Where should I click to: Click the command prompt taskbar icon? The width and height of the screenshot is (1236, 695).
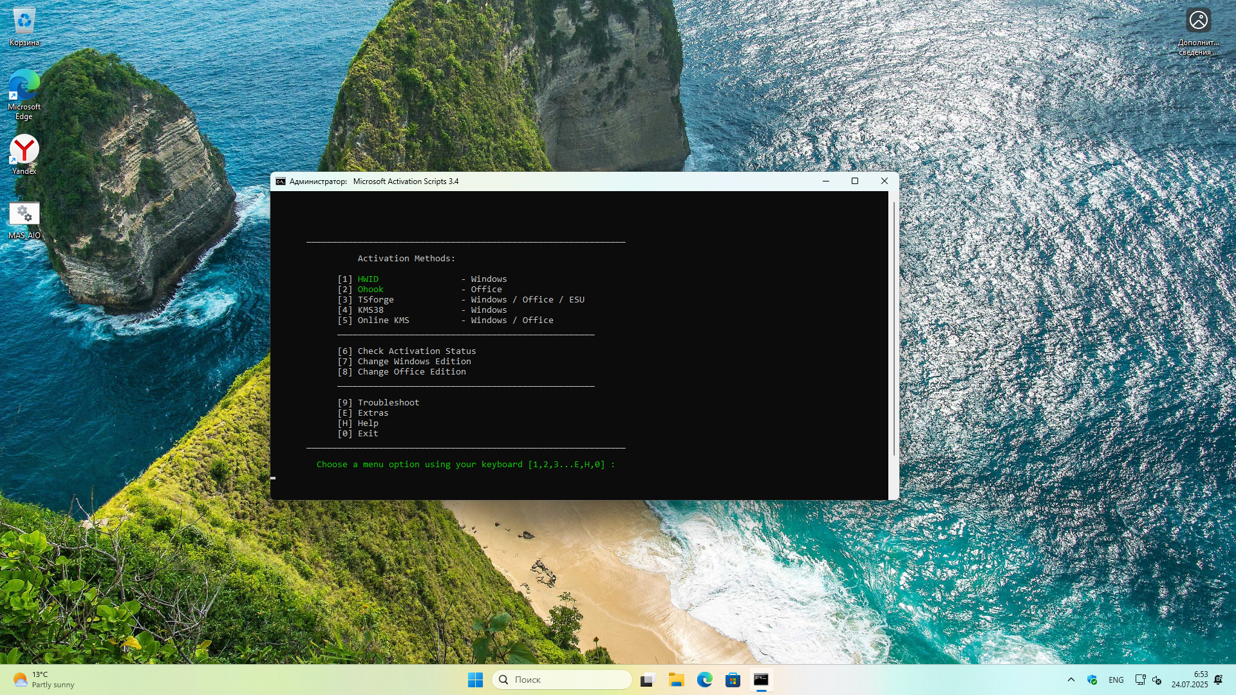click(x=761, y=680)
